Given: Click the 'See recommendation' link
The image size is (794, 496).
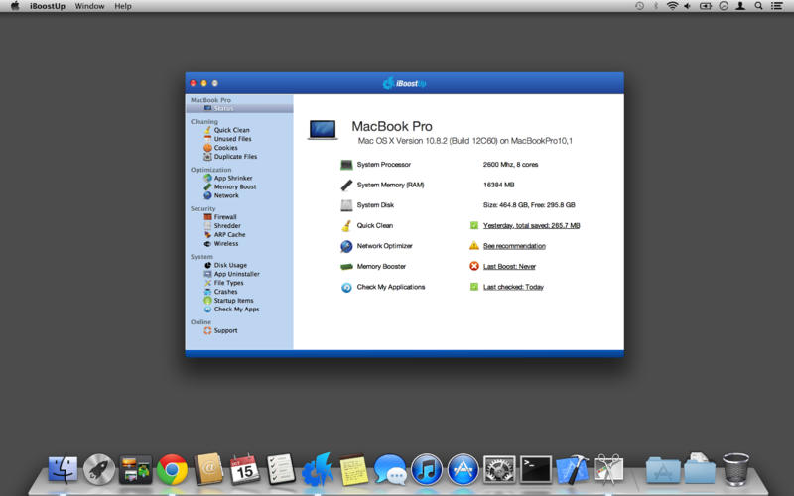Looking at the screenshot, I should 514,246.
